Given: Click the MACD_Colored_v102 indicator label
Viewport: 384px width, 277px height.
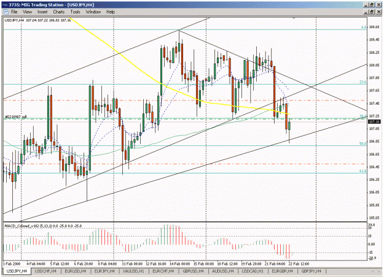Looking at the screenshot, I should coord(43,226).
